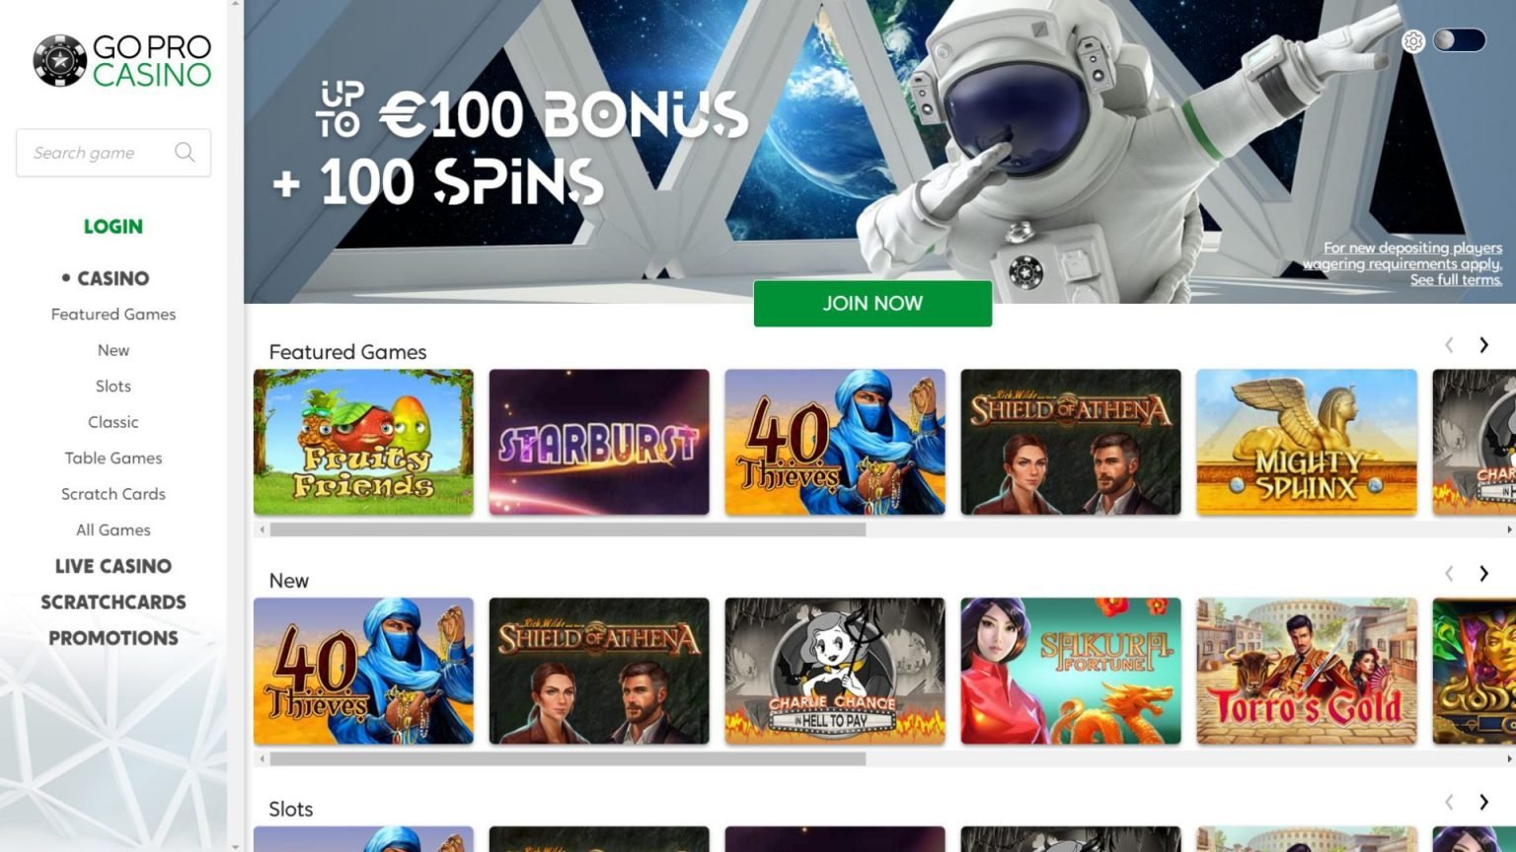This screenshot has height=852, width=1516.
Task: Click the Featured Games horizontal scrollbar
Action: [568, 530]
